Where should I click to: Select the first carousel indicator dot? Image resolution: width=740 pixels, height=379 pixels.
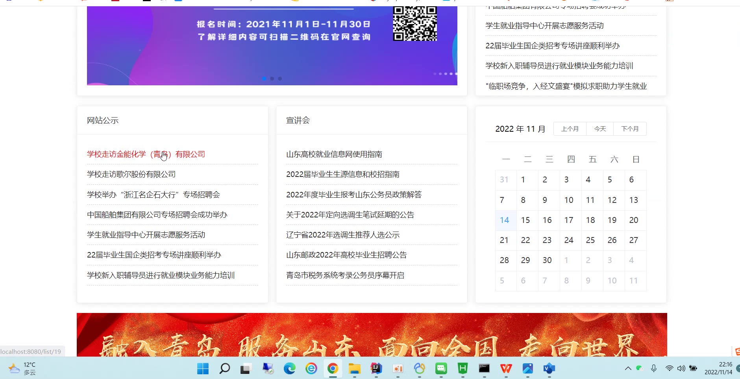(264, 79)
